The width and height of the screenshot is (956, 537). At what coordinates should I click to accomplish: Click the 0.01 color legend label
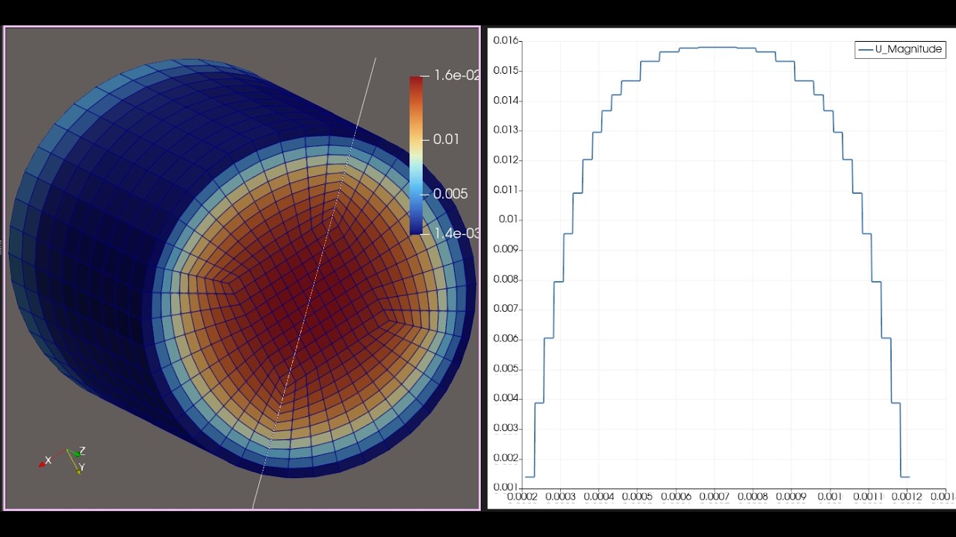click(x=446, y=139)
